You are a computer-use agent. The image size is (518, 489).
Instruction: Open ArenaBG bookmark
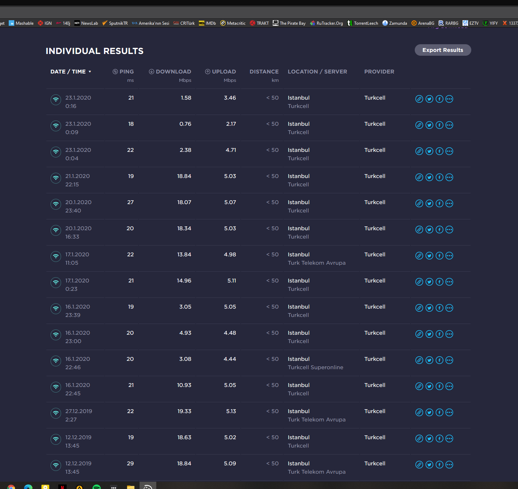pos(423,23)
